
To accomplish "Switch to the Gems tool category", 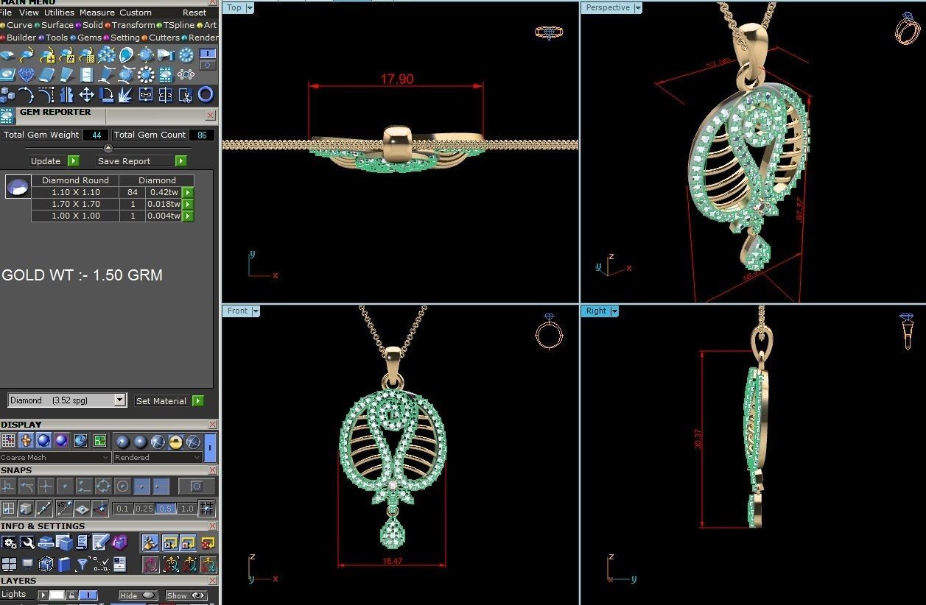I will (x=89, y=38).
